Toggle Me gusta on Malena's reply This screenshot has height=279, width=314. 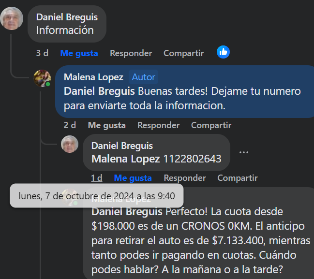coord(106,125)
